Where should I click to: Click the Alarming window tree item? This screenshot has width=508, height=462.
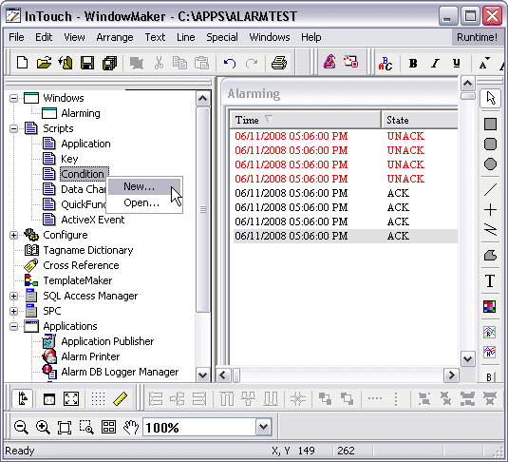[x=81, y=113]
